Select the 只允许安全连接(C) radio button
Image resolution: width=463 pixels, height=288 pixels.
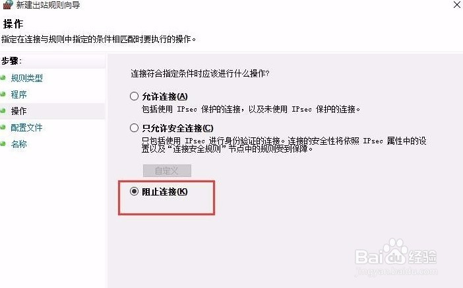(x=134, y=127)
